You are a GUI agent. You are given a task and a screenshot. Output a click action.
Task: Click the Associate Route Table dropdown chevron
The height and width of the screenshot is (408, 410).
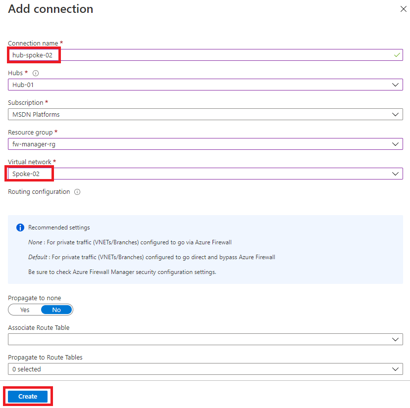click(x=396, y=339)
